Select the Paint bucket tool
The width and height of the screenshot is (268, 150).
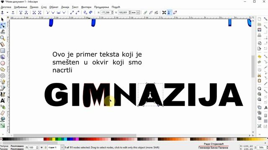click(x=3, y=120)
